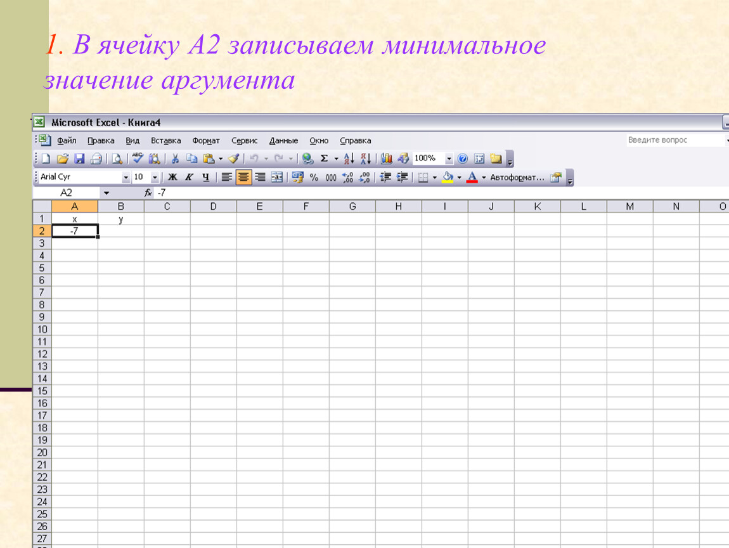Cut selection with the scissors icon
The width and height of the screenshot is (729, 548).
click(x=175, y=159)
